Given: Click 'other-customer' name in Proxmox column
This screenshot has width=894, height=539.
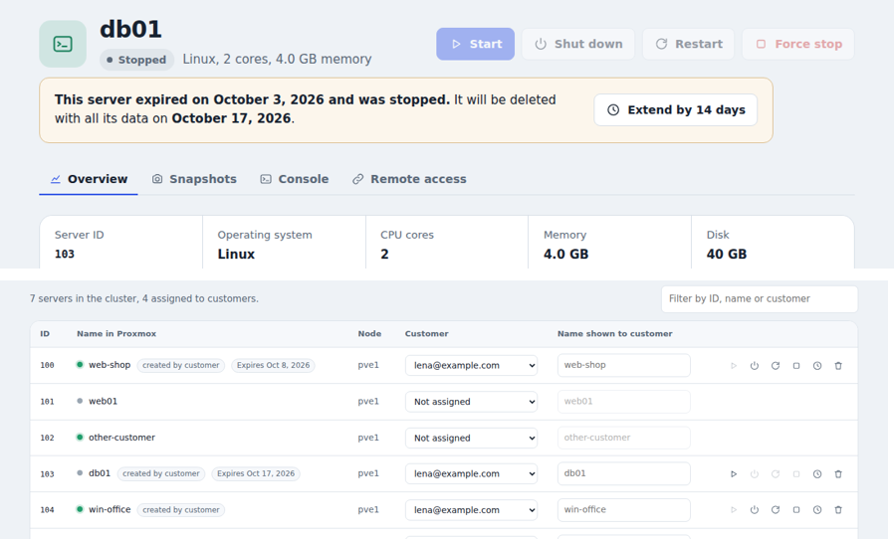Looking at the screenshot, I should click(122, 438).
